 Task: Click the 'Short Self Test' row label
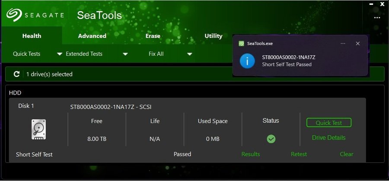pyautogui.click(x=34, y=155)
